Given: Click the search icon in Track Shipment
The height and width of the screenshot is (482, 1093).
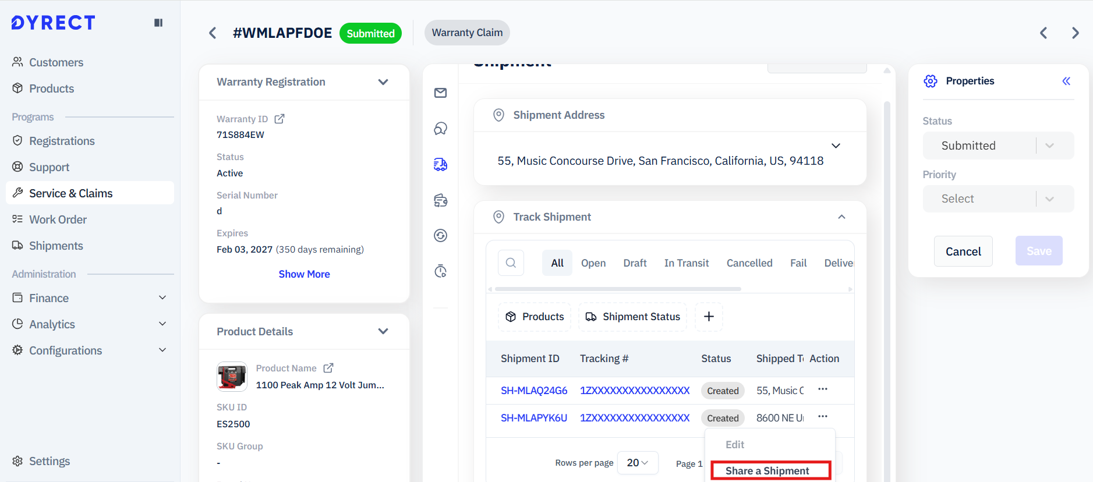Looking at the screenshot, I should point(511,263).
